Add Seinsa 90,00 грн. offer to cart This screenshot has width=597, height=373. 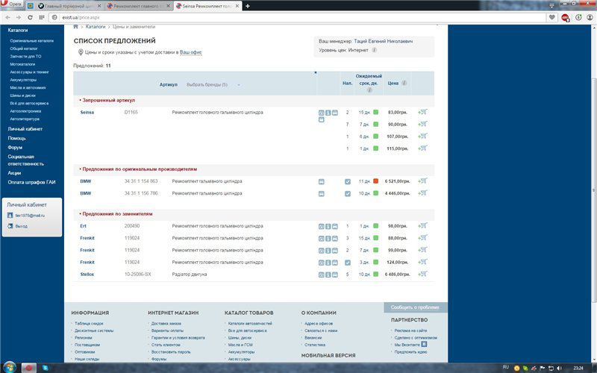[x=422, y=124]
